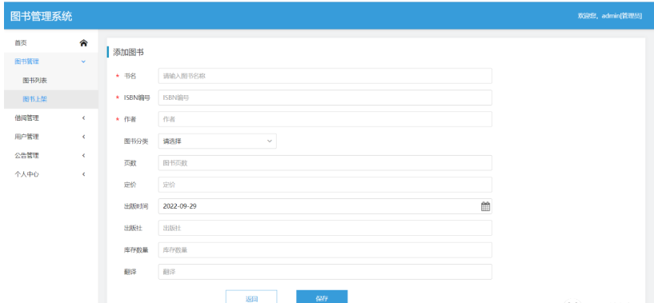Screen dimensions: 654x303
Task: Focus the 翻译 input field
Action: tap(325, 272)
